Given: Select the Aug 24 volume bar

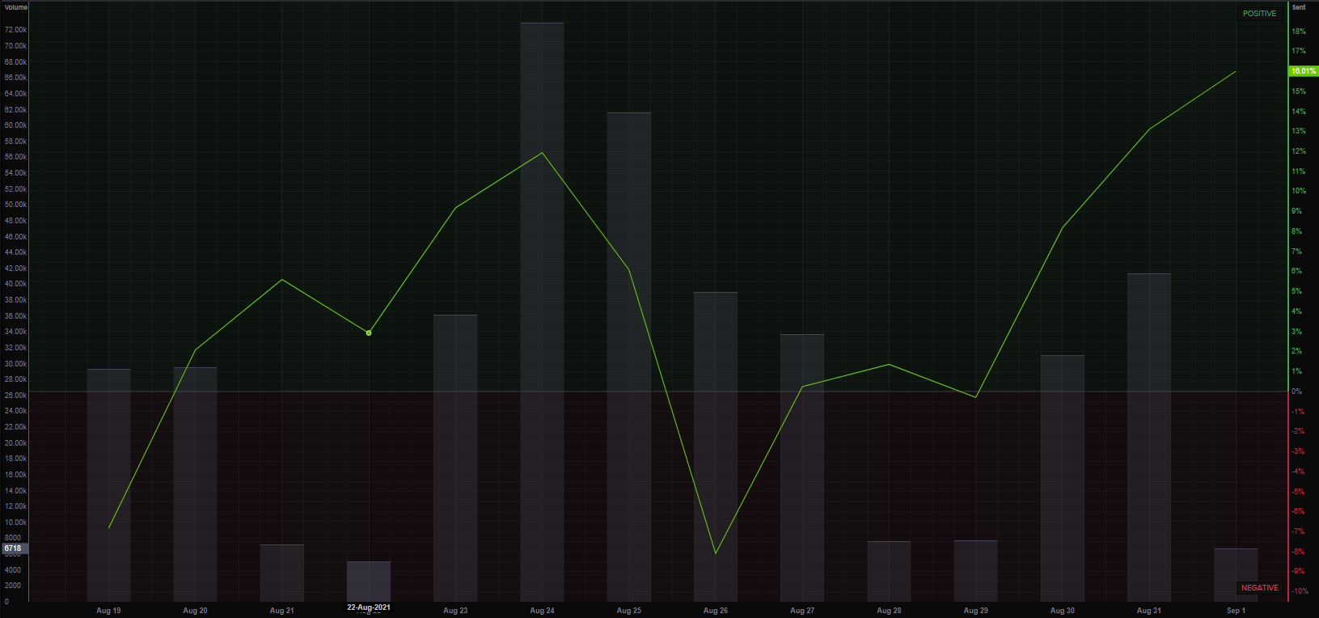Looking at the screenshot, I should pos(542,312).
